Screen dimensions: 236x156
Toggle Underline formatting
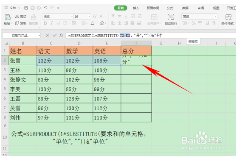pos(58,23)
